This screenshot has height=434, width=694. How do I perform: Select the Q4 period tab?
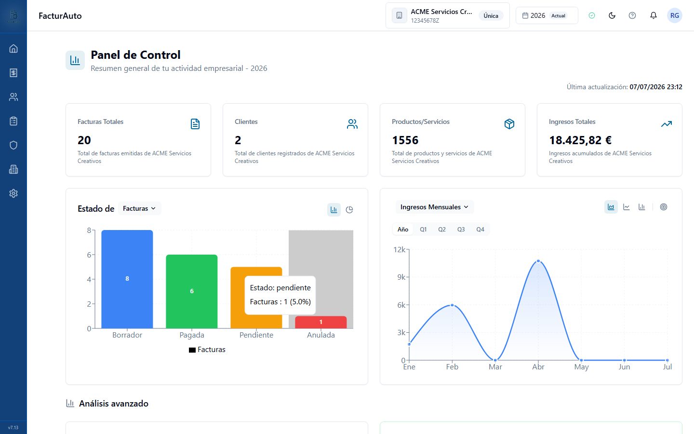pos(480,230)
